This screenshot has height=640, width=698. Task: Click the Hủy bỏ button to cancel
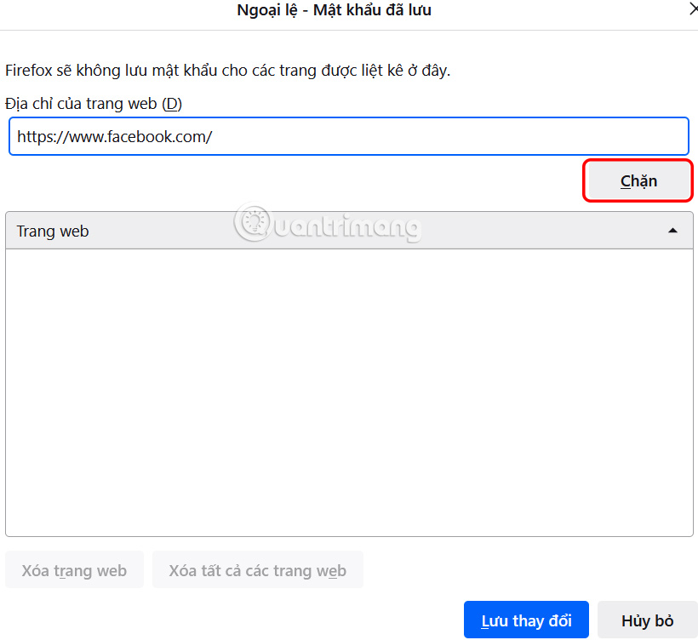click(647, 620)
